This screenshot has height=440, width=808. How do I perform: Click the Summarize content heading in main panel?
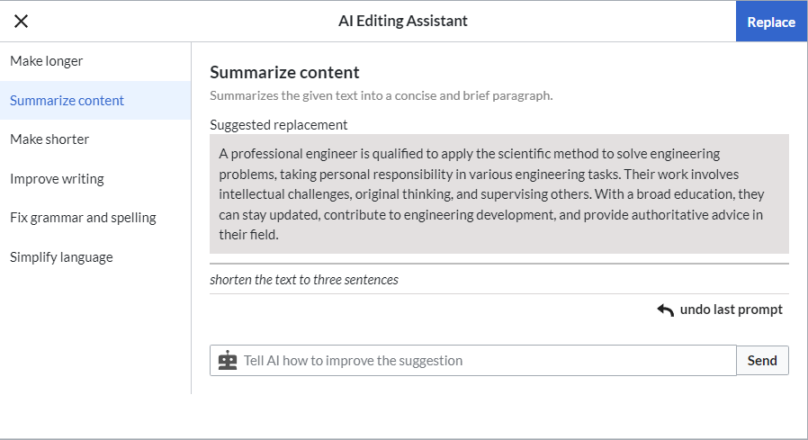tap(284, 73)
